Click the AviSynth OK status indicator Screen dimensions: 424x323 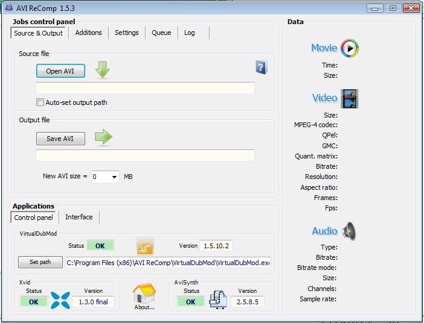191,302
